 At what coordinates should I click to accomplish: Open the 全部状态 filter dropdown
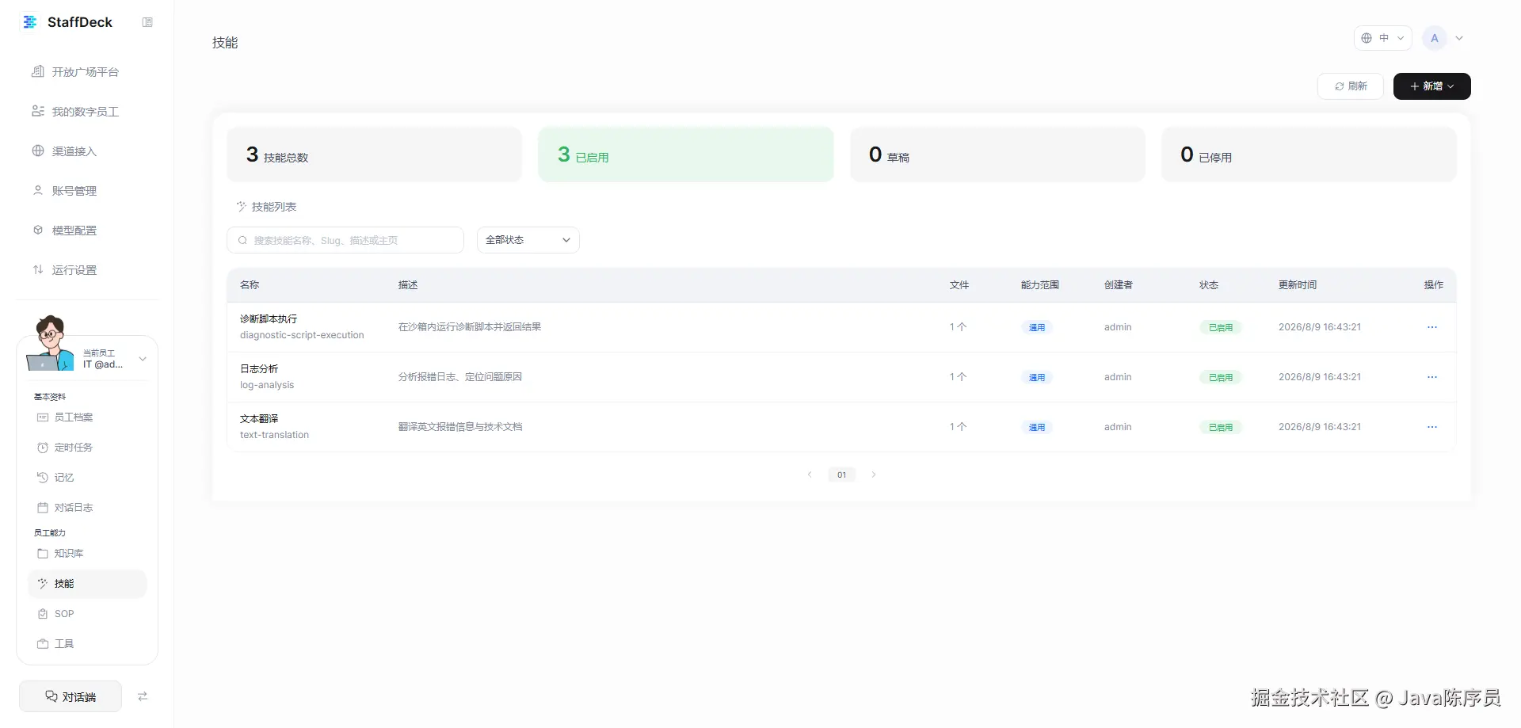(x=528, y=240)
